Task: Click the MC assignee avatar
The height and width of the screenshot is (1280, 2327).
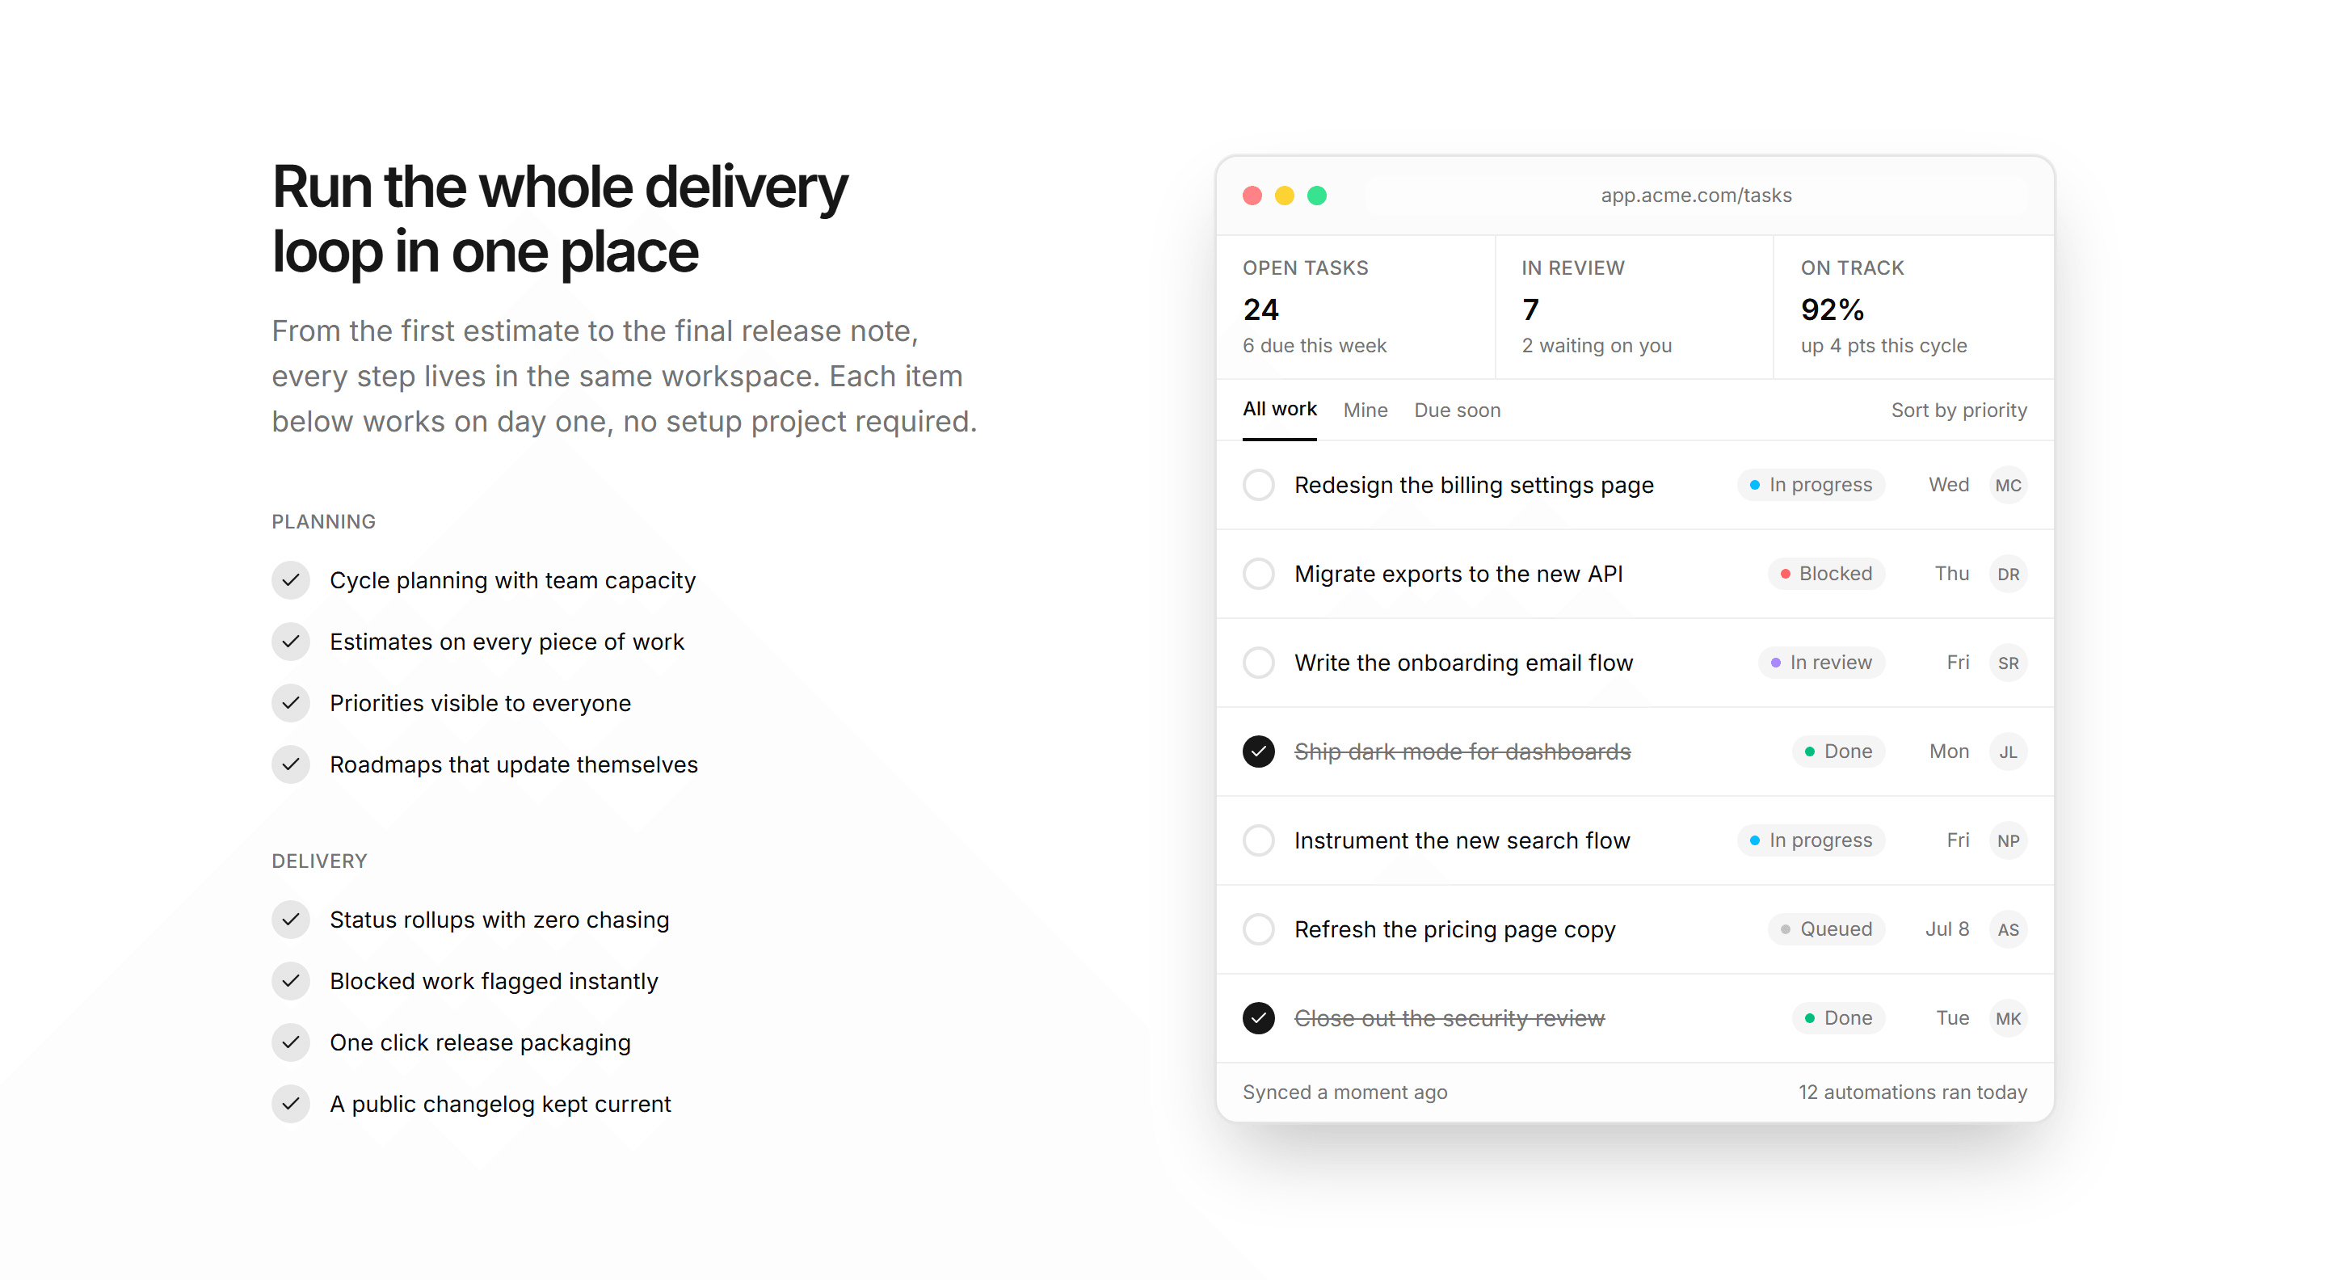Action: point(2008,485)
